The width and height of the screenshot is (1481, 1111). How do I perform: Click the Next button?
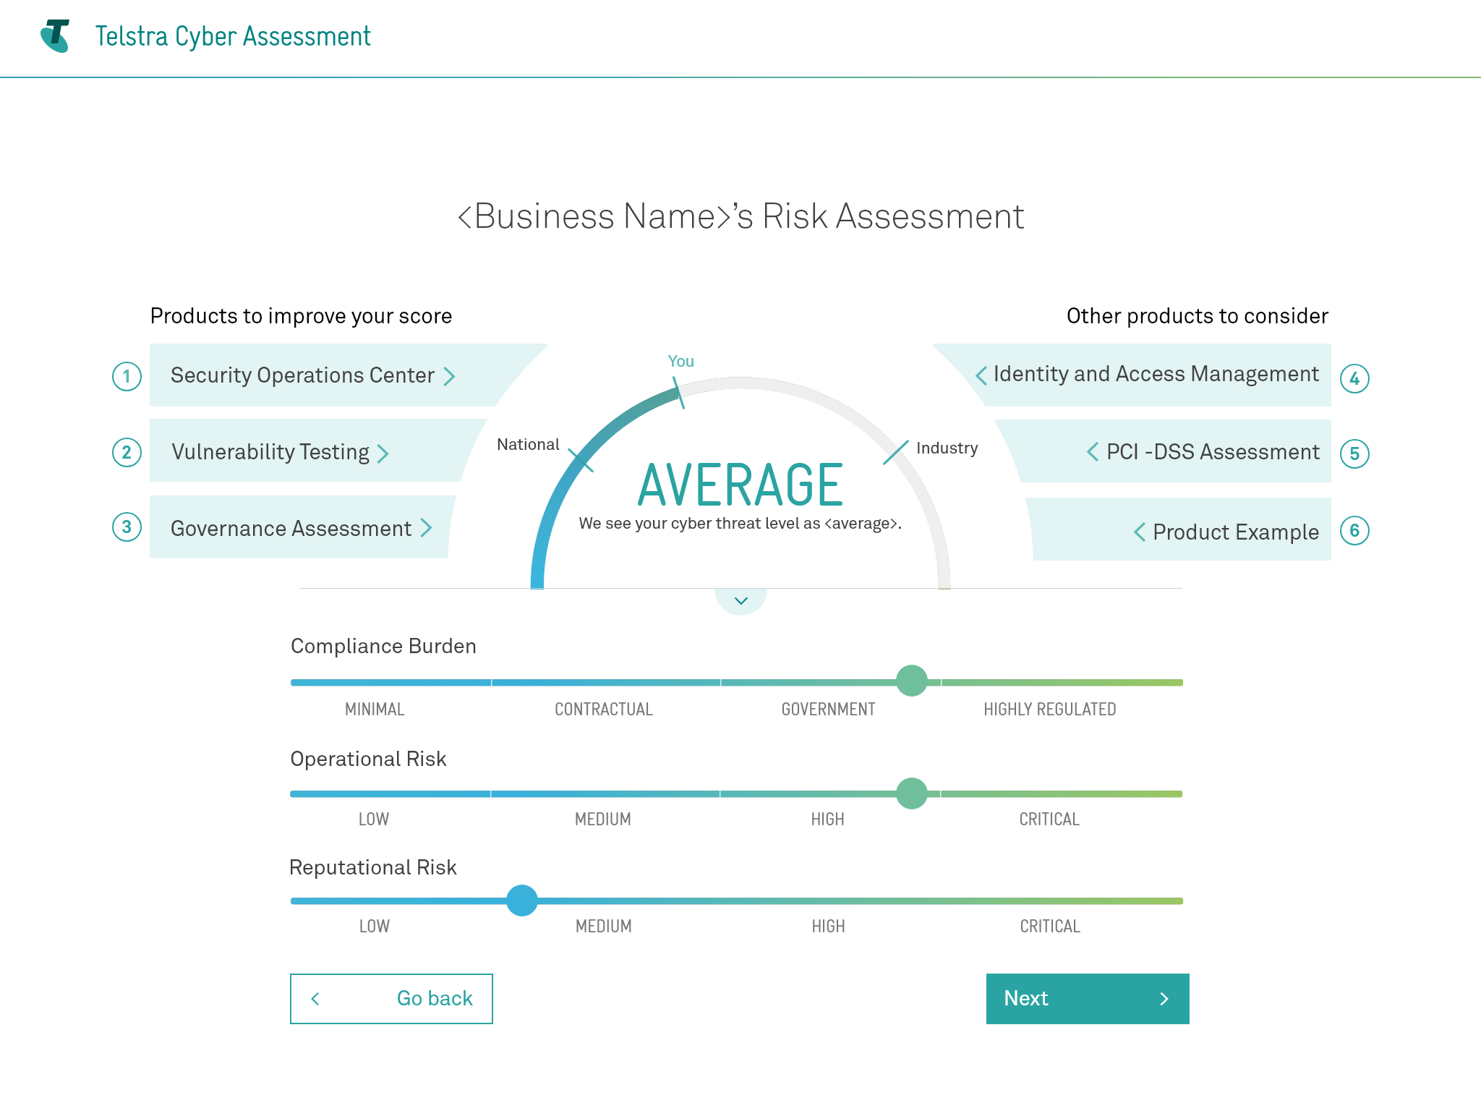coord(1087,998)
